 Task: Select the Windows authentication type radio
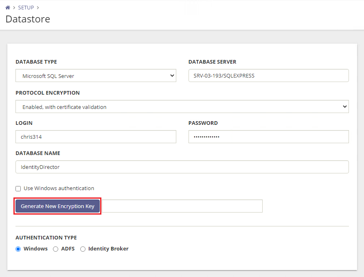(18, 249)
